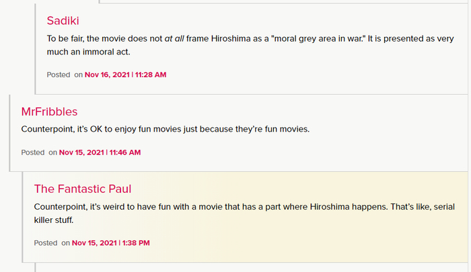Click "Posted" label under The Fantastic Paul's comment
Screen dimensions: 471x272
tap(46, 242)
